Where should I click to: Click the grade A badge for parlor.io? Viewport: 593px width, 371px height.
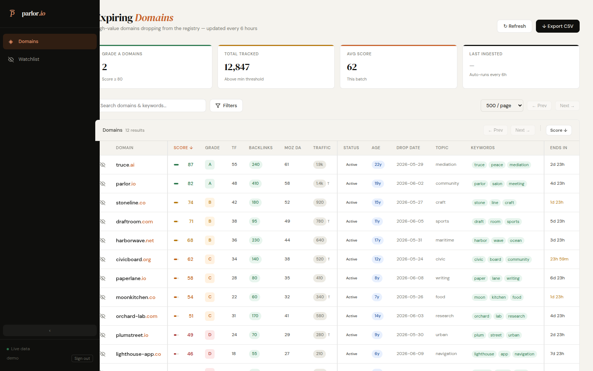[210, 183]
